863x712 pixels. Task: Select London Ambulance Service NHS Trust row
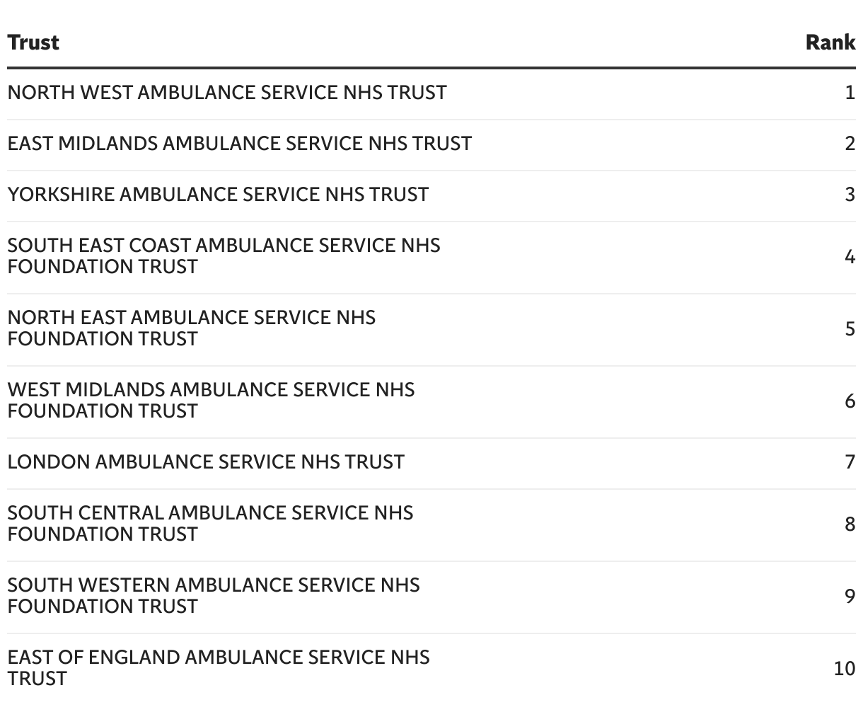click(x=431, y=462)
